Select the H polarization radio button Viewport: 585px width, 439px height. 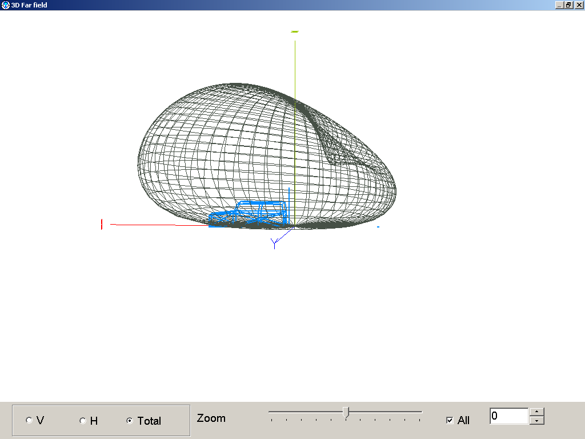click(x=83, y=421)
